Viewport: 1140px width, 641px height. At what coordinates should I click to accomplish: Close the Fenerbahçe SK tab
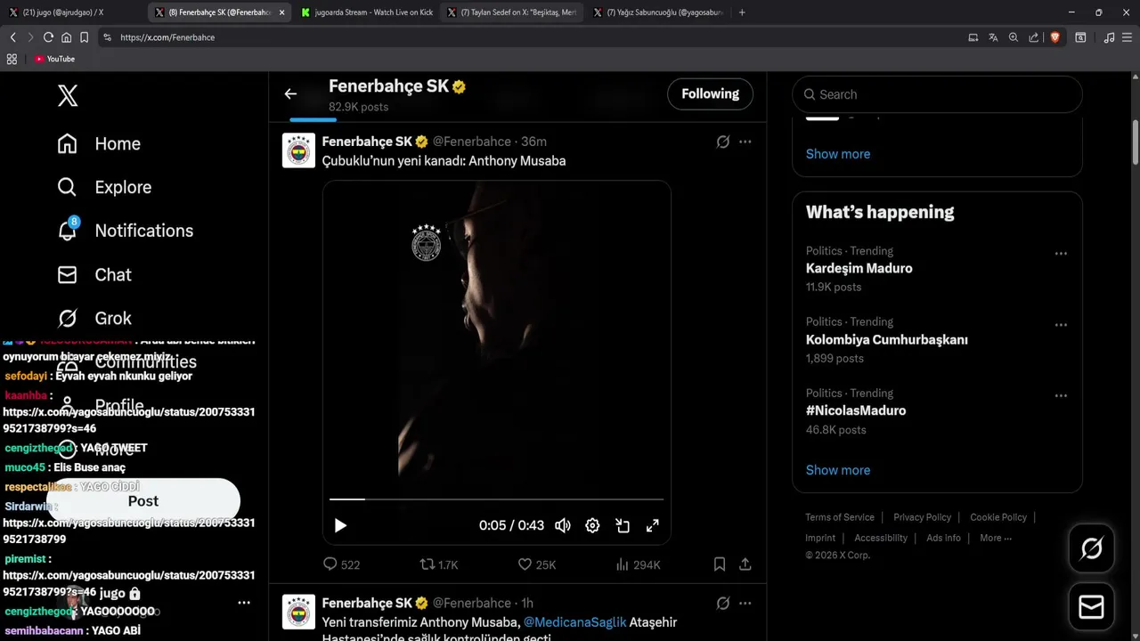(282, 12)
